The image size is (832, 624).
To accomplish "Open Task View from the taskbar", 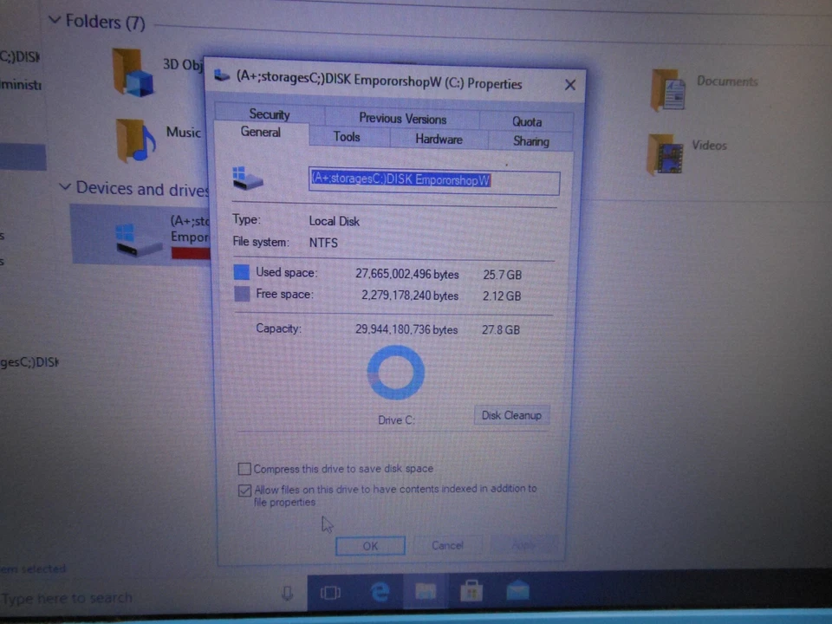I will 330,592.
